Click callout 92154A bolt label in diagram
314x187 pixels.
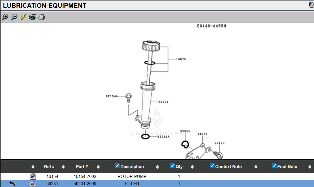coord(112,96)
